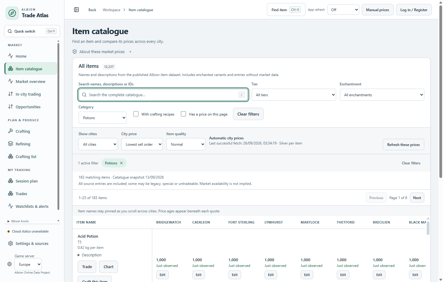Viewport: 443px width, 282px height.
Task: Open the Game server Europe dropdown
Action: coord(28,264)
